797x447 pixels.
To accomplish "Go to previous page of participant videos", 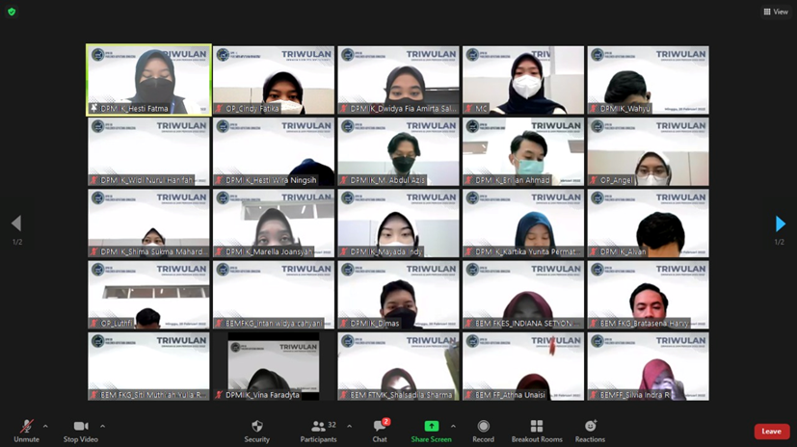I will (16, 224).
